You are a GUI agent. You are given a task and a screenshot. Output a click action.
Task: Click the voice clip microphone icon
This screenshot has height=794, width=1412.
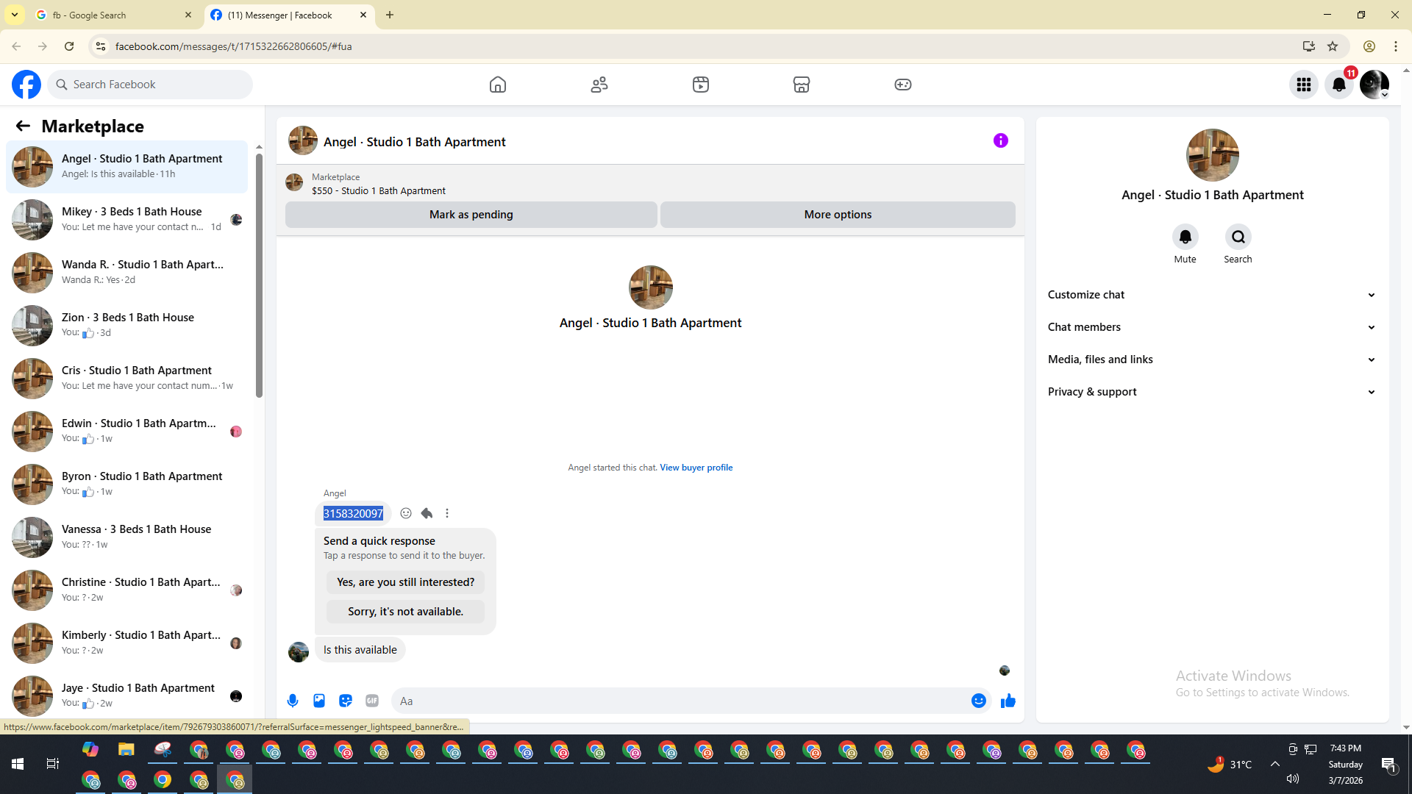pos(293,701)
